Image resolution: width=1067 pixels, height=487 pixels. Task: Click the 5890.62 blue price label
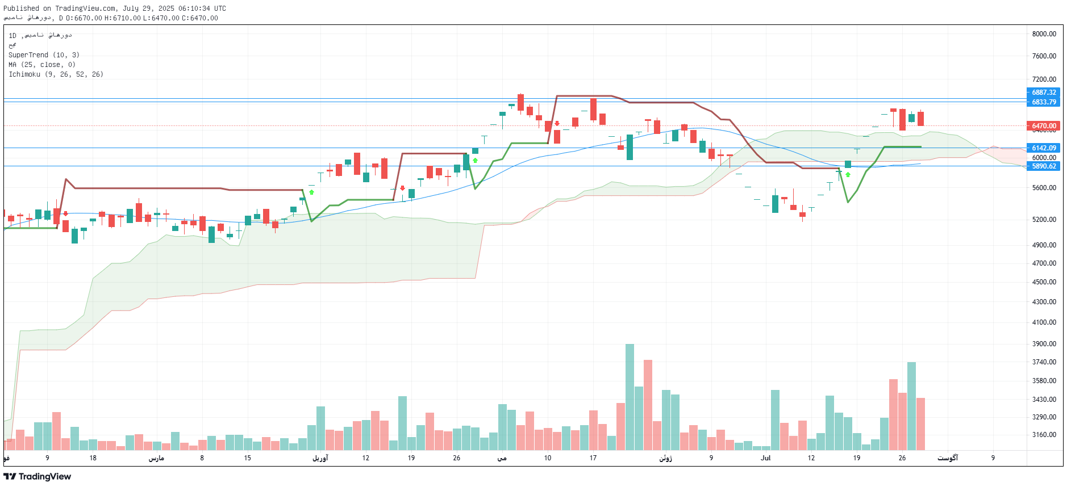pos(1043,166)
